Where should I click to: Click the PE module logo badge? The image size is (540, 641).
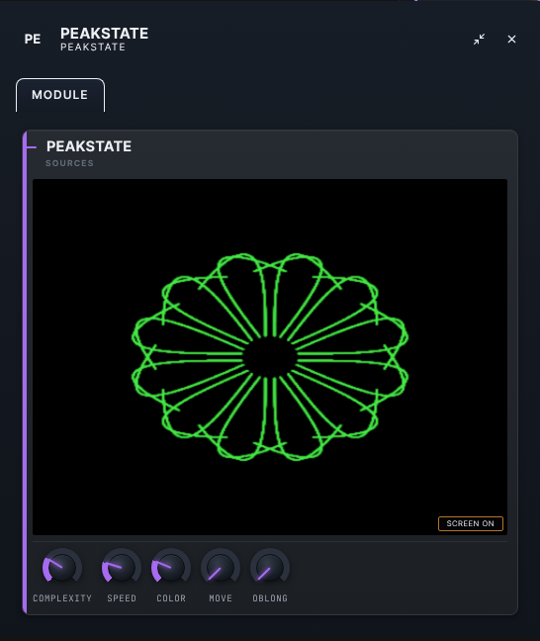33,40
